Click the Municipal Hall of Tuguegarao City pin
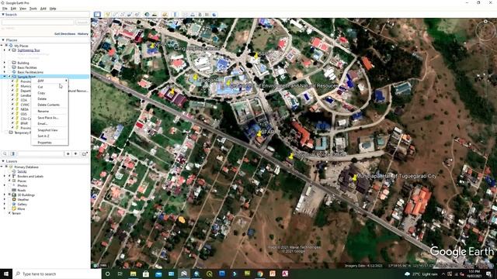 click(355, 177)
